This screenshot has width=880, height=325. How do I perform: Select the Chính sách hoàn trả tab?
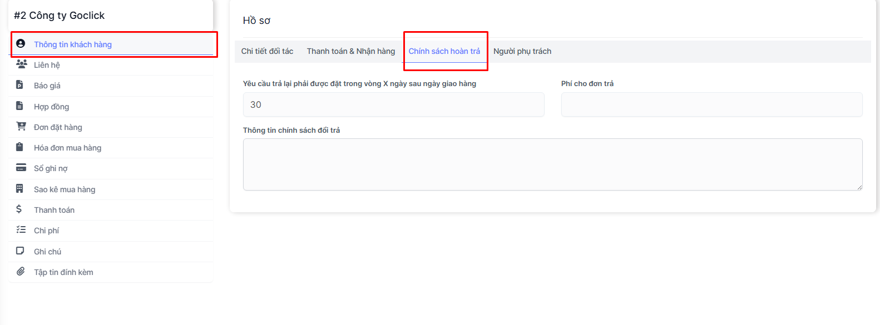click(x=444, y=51)
